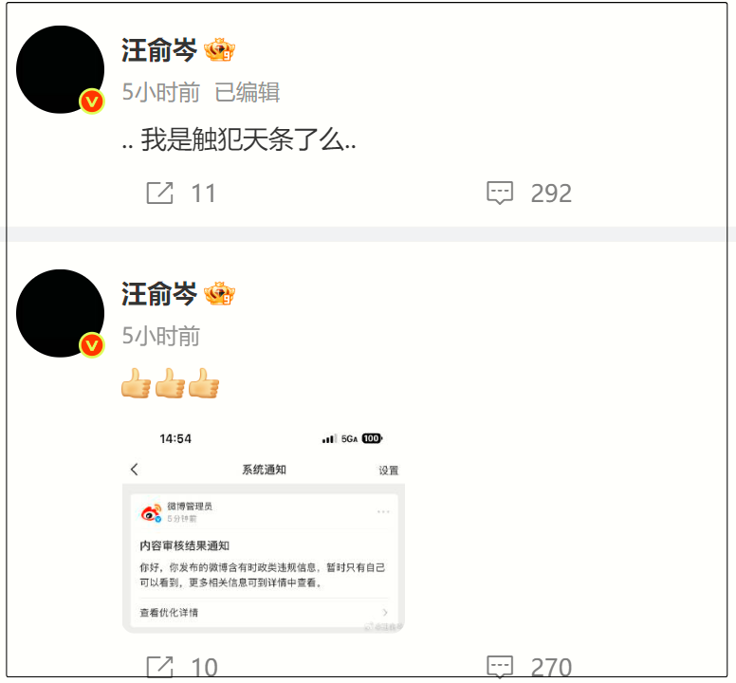Expand 查看优化详情 chevron in the screenshot

[385, 612]
